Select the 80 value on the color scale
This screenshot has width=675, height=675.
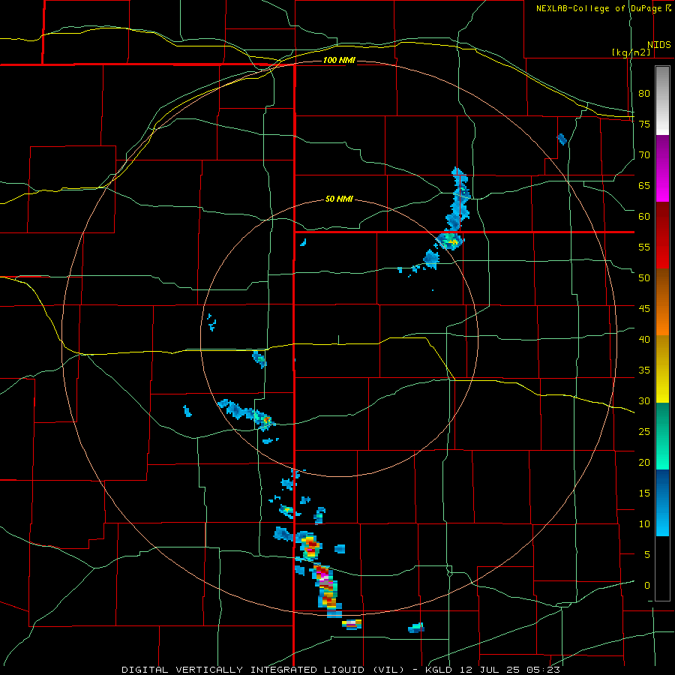tap(644, 94)
